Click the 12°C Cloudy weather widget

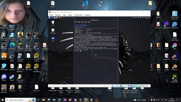pos(140,100)
